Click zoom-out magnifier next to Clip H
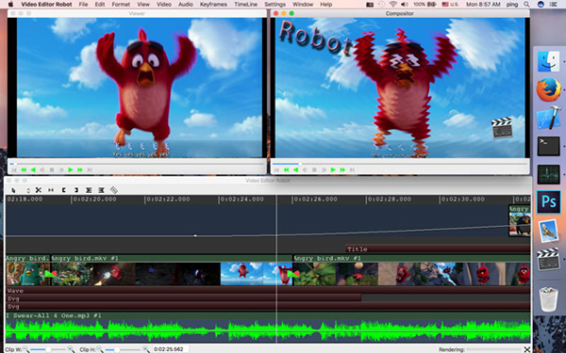The image size is (566, 353). coord(100,349)
